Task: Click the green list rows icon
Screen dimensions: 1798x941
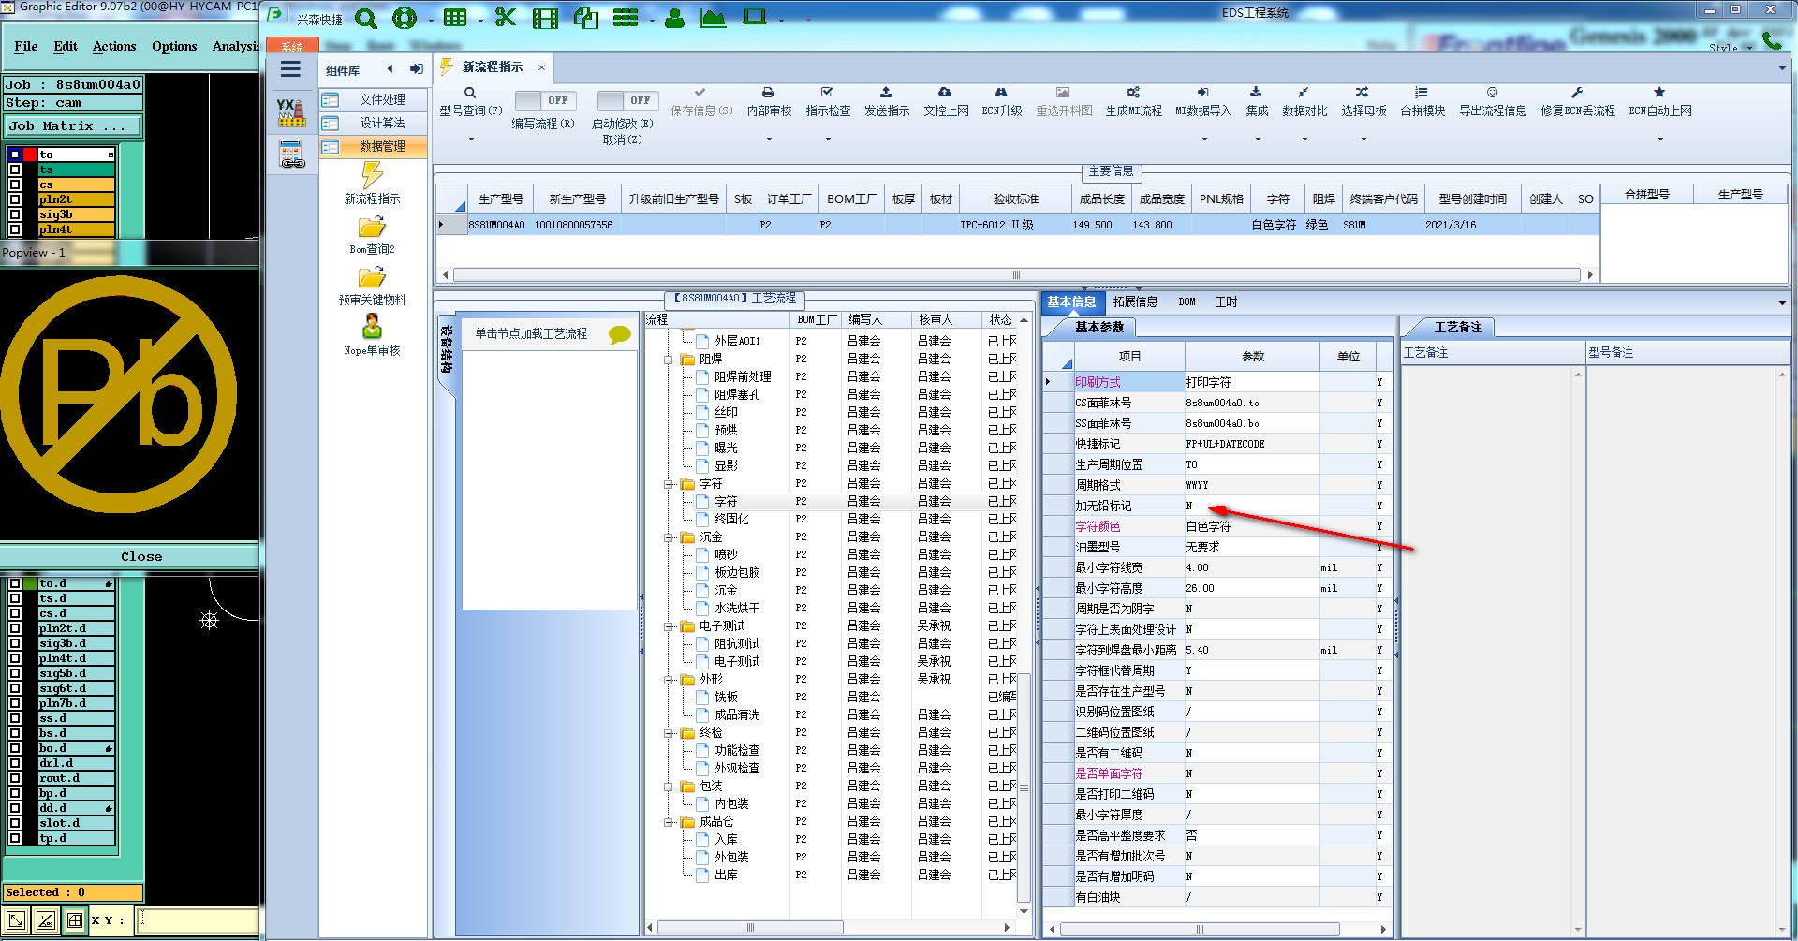Action: (x=625, y=18)
